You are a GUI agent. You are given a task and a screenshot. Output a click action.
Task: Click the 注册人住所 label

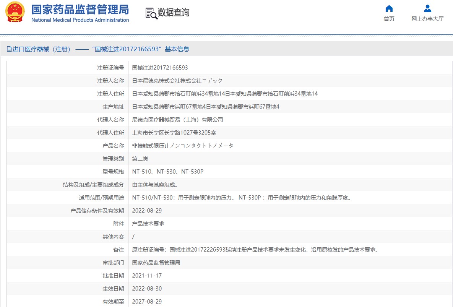coord(110,94)
